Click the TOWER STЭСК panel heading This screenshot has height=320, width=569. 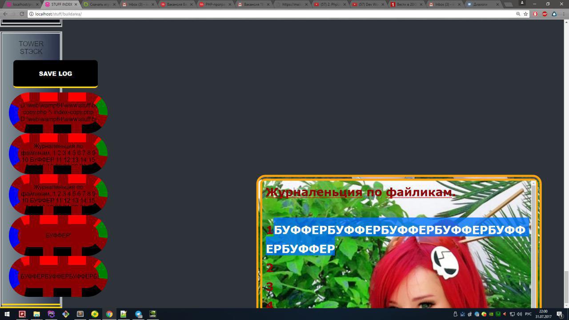[31, 48]
